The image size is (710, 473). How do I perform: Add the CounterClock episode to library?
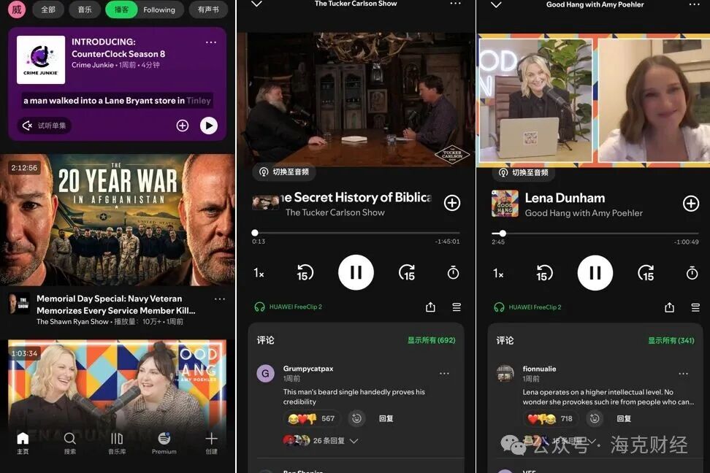183,126
